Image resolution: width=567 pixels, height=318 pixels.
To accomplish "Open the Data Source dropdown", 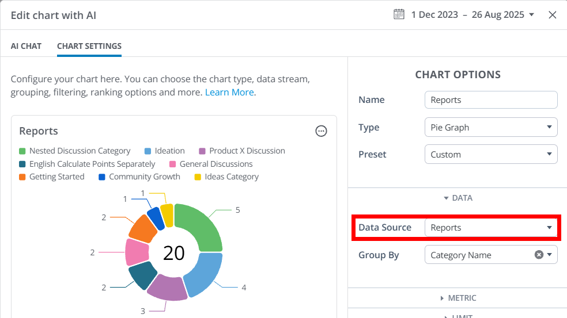I will pos(491,228).
